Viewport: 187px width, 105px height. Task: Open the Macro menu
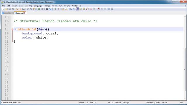click(x=54, y=6)
